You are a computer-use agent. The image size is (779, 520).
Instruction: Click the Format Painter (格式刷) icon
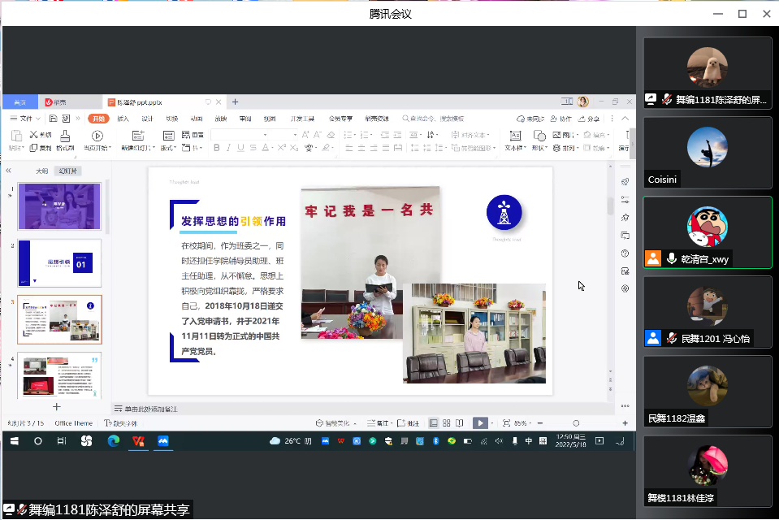point(66,136)
